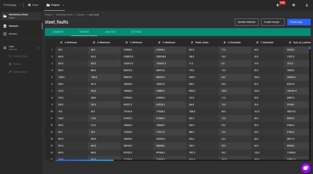Image resolution: width=313 pixels, height=174 pixels.
Task: Select cell 1506.0 in row 10
Action: 202,112
